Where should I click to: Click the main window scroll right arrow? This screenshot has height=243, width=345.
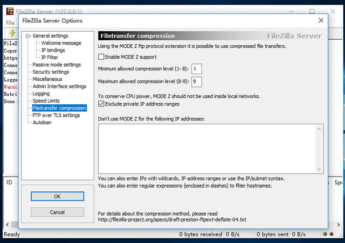[338, 225]
